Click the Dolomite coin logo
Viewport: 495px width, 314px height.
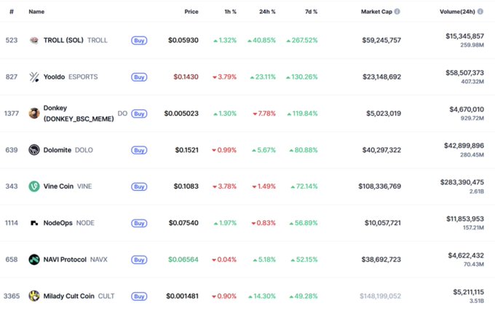[x=34, y=150]
